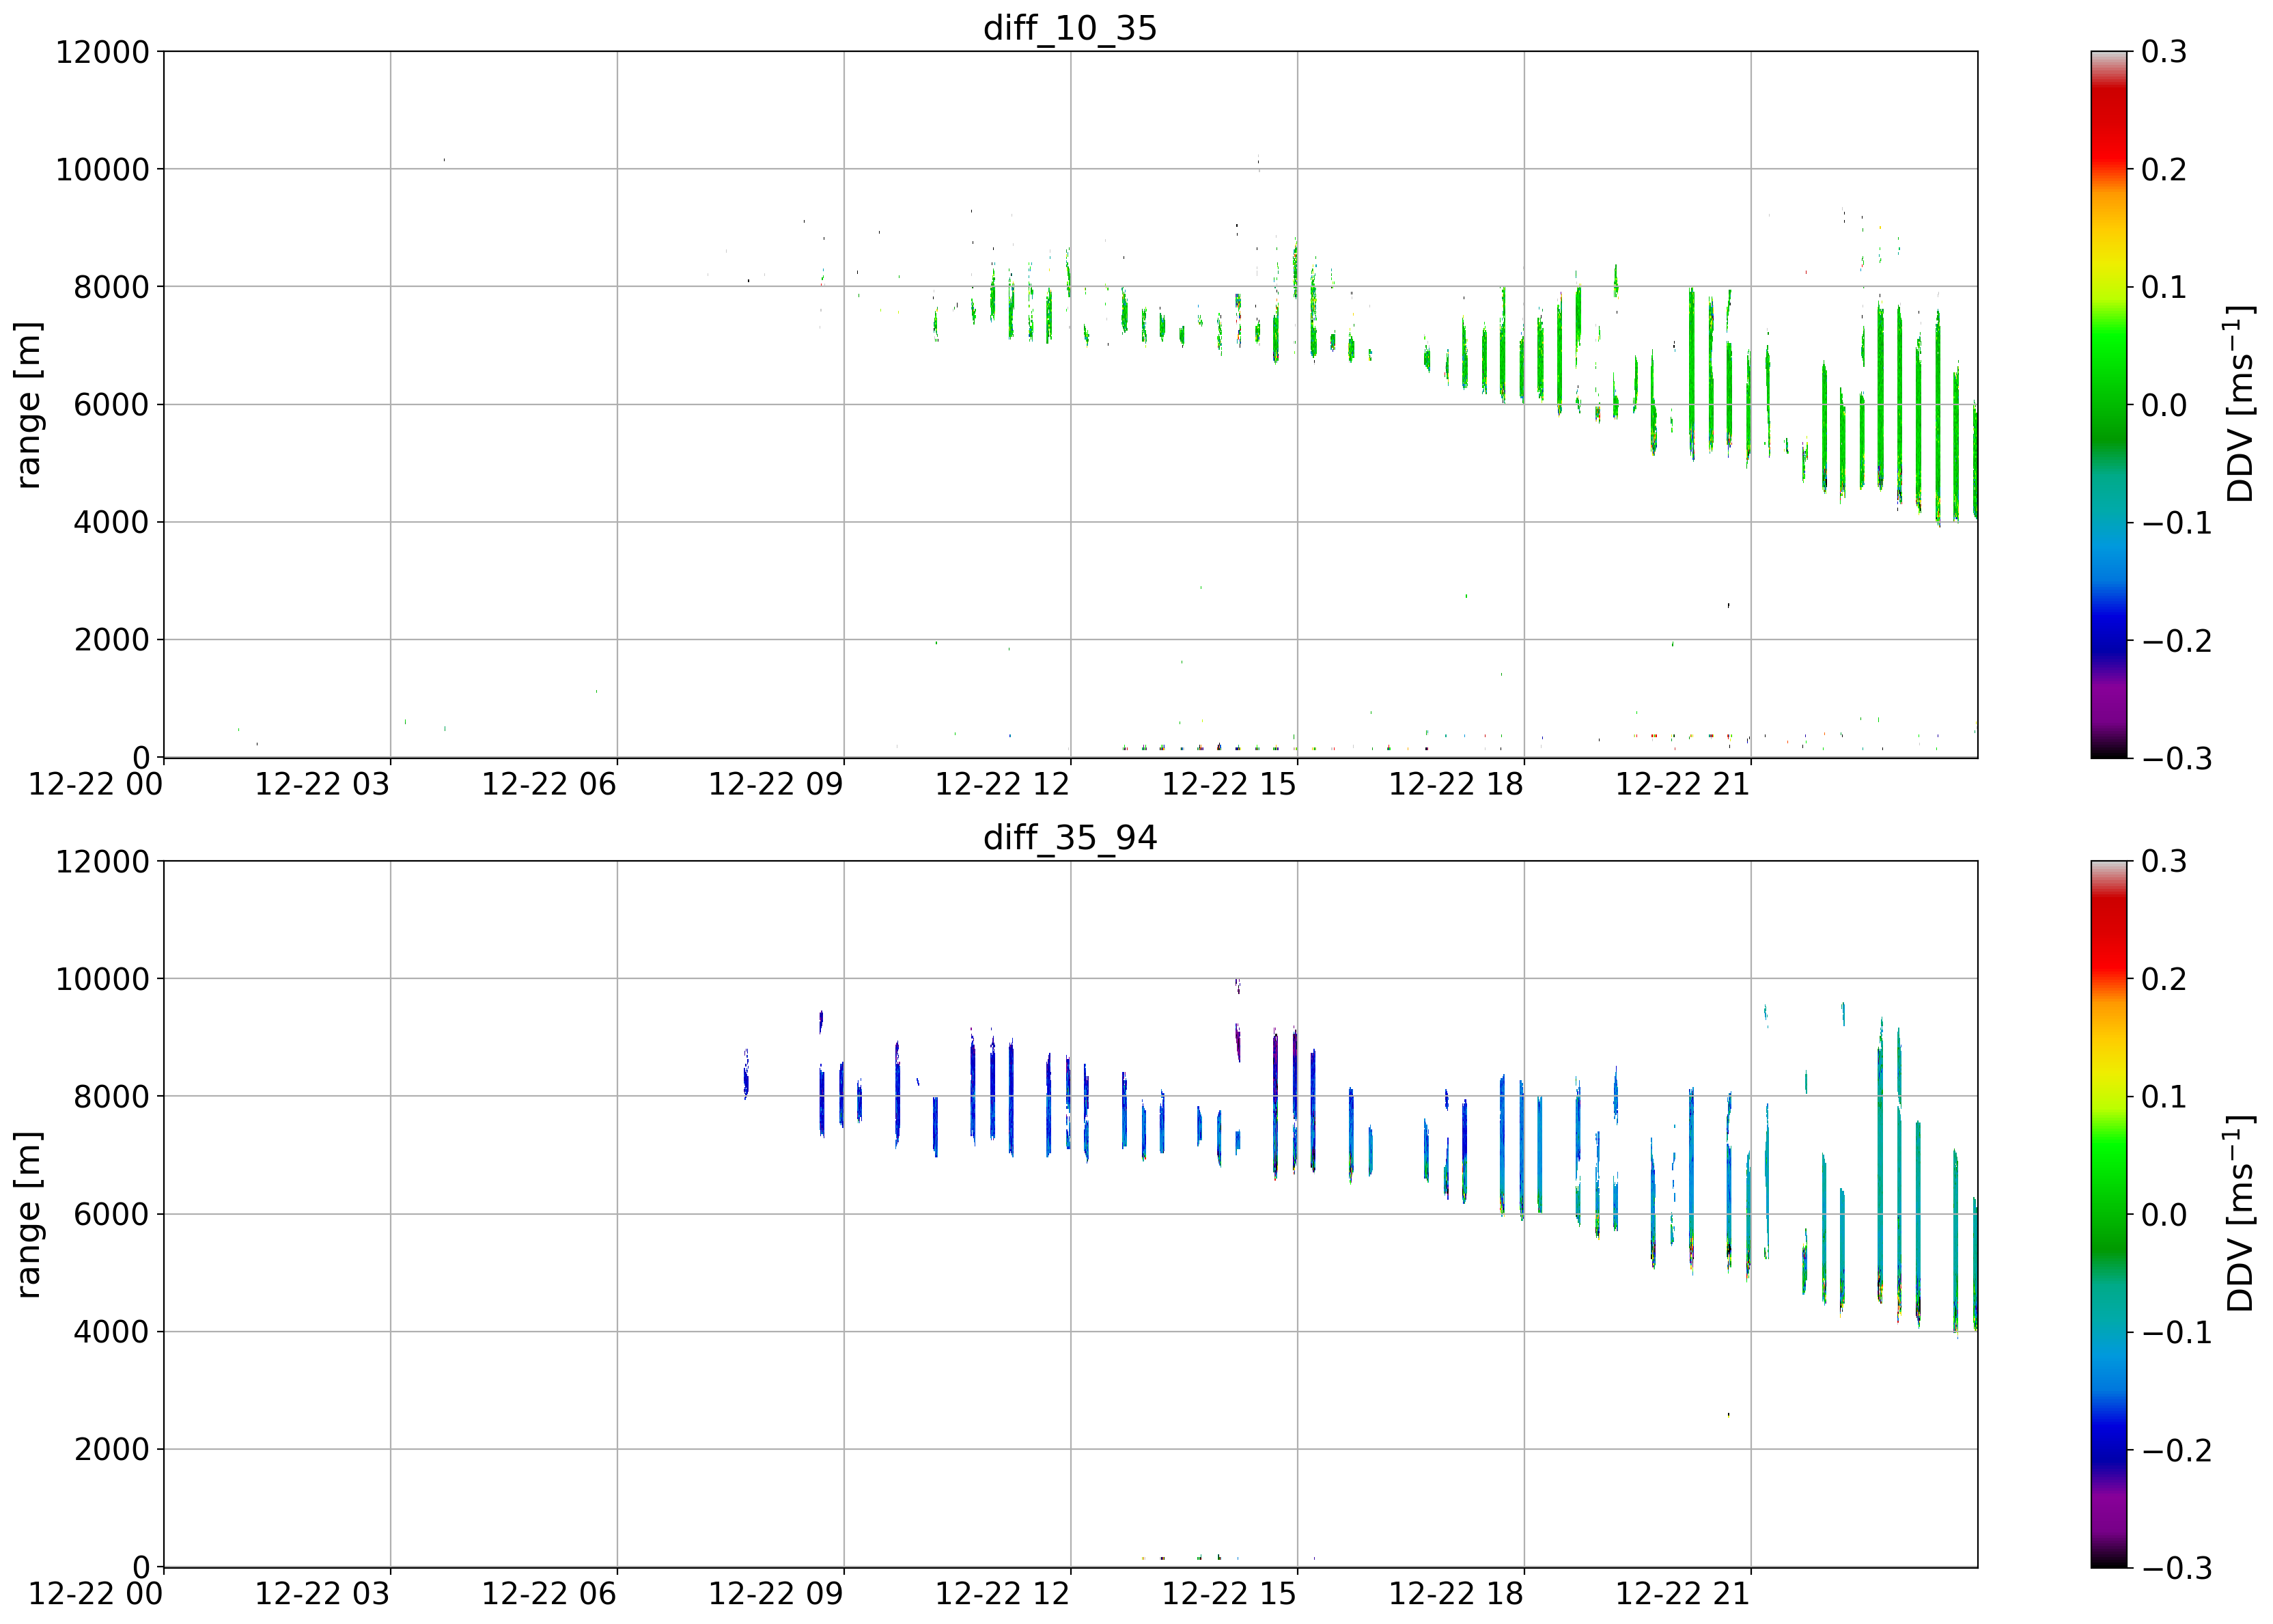
Task: Click the diff_10_35 plot title
Action: [x=1070, y=27]
